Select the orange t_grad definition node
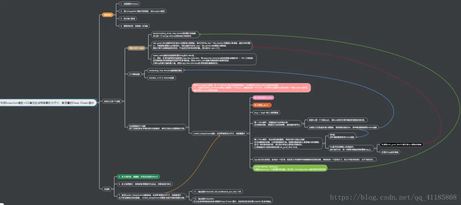 pyautogui.click(x=262, y=105)
